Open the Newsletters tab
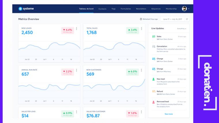 point(141,9)
